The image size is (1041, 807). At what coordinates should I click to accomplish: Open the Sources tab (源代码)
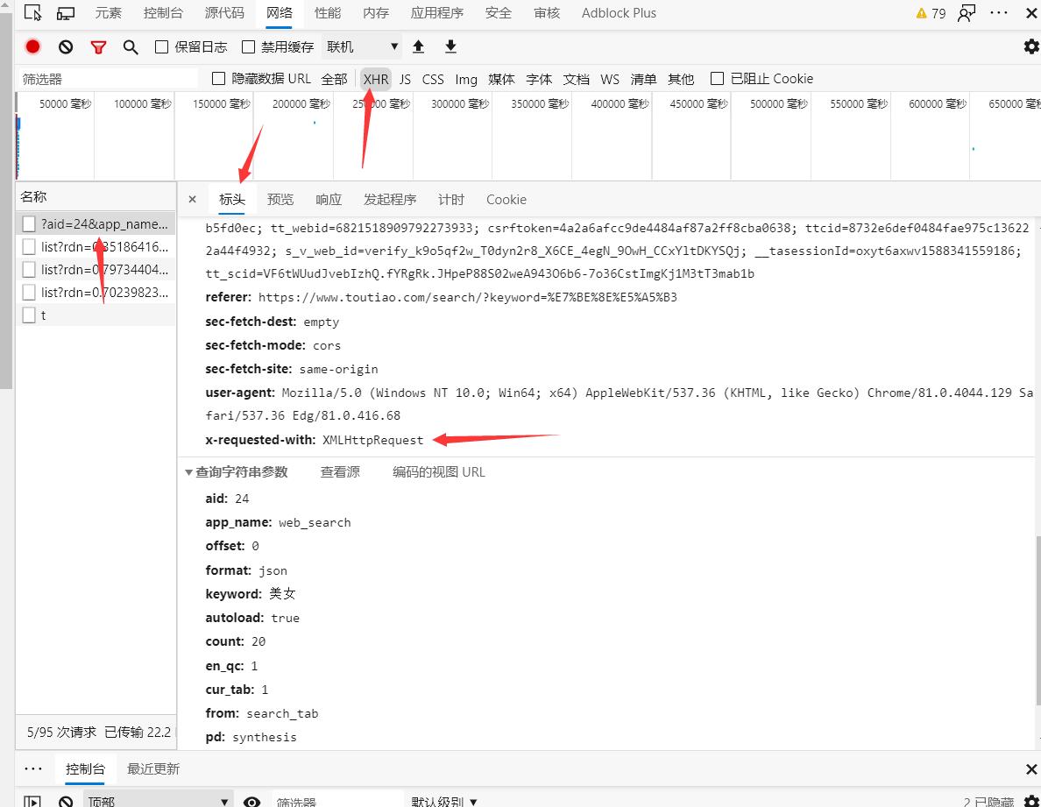click(x=224, y=12)
